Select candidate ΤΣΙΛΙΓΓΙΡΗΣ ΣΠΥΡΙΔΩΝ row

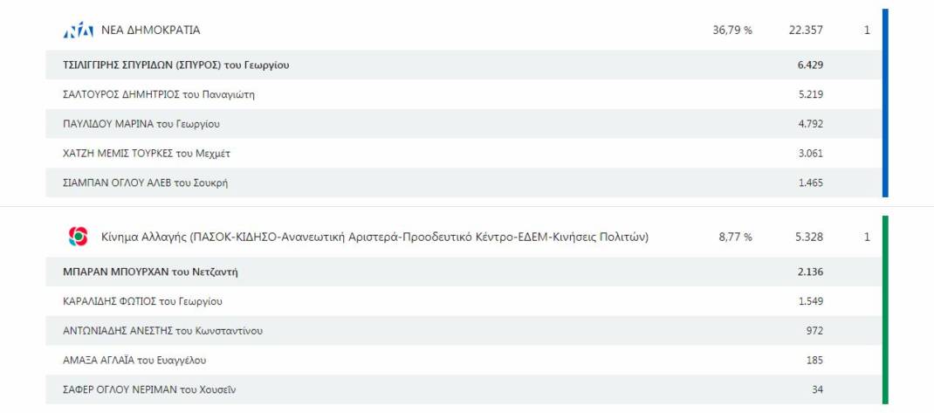click(x=464, y=65)
